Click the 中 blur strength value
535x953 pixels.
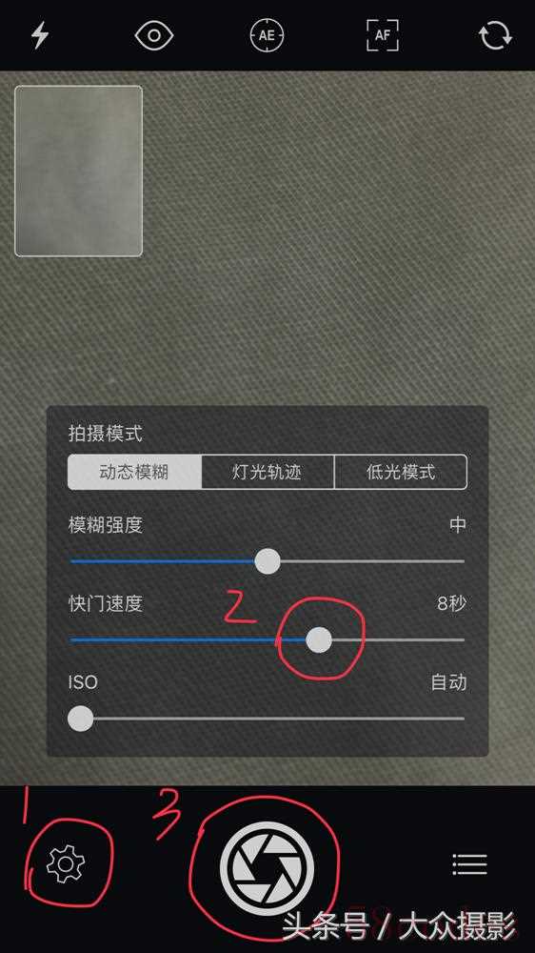tap(457, 524)
